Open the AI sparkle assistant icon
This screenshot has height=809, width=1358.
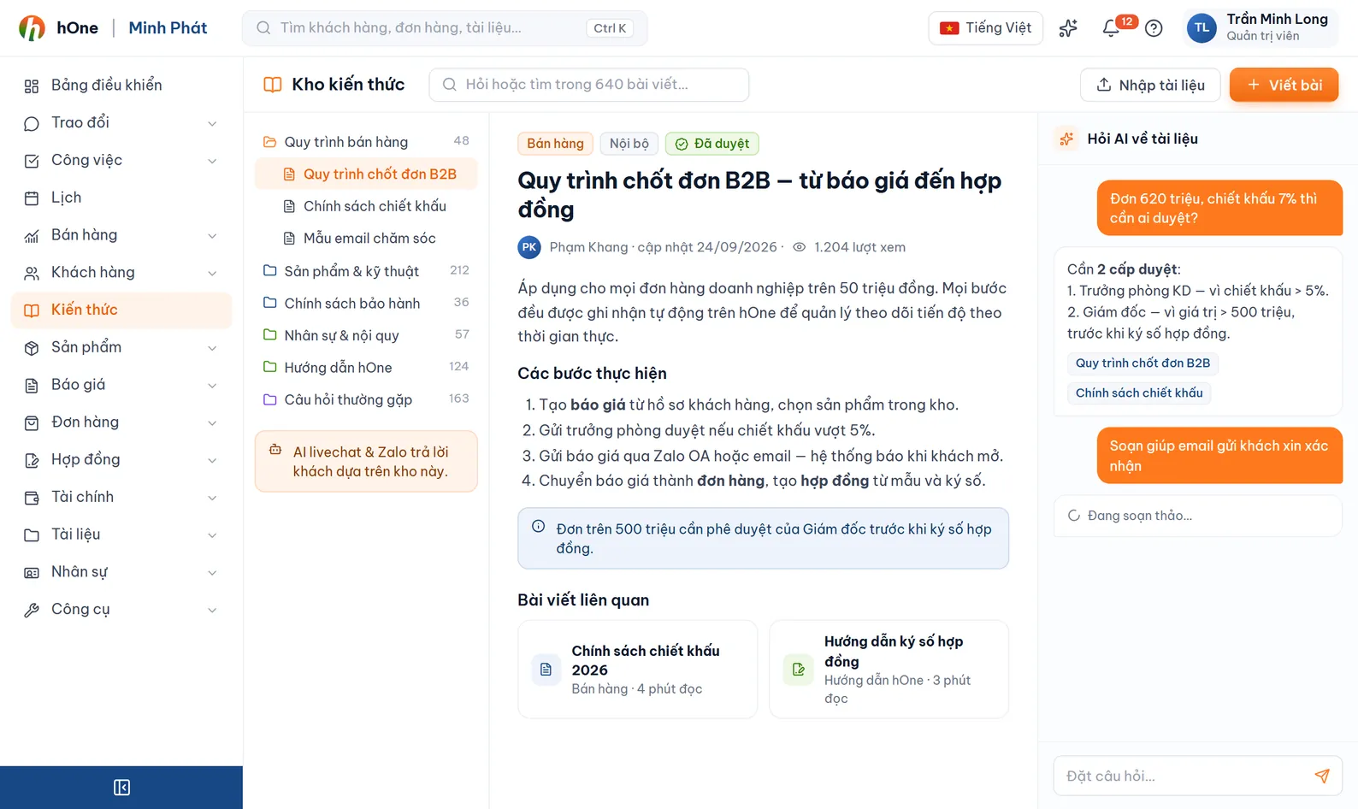click(1068, 28)
